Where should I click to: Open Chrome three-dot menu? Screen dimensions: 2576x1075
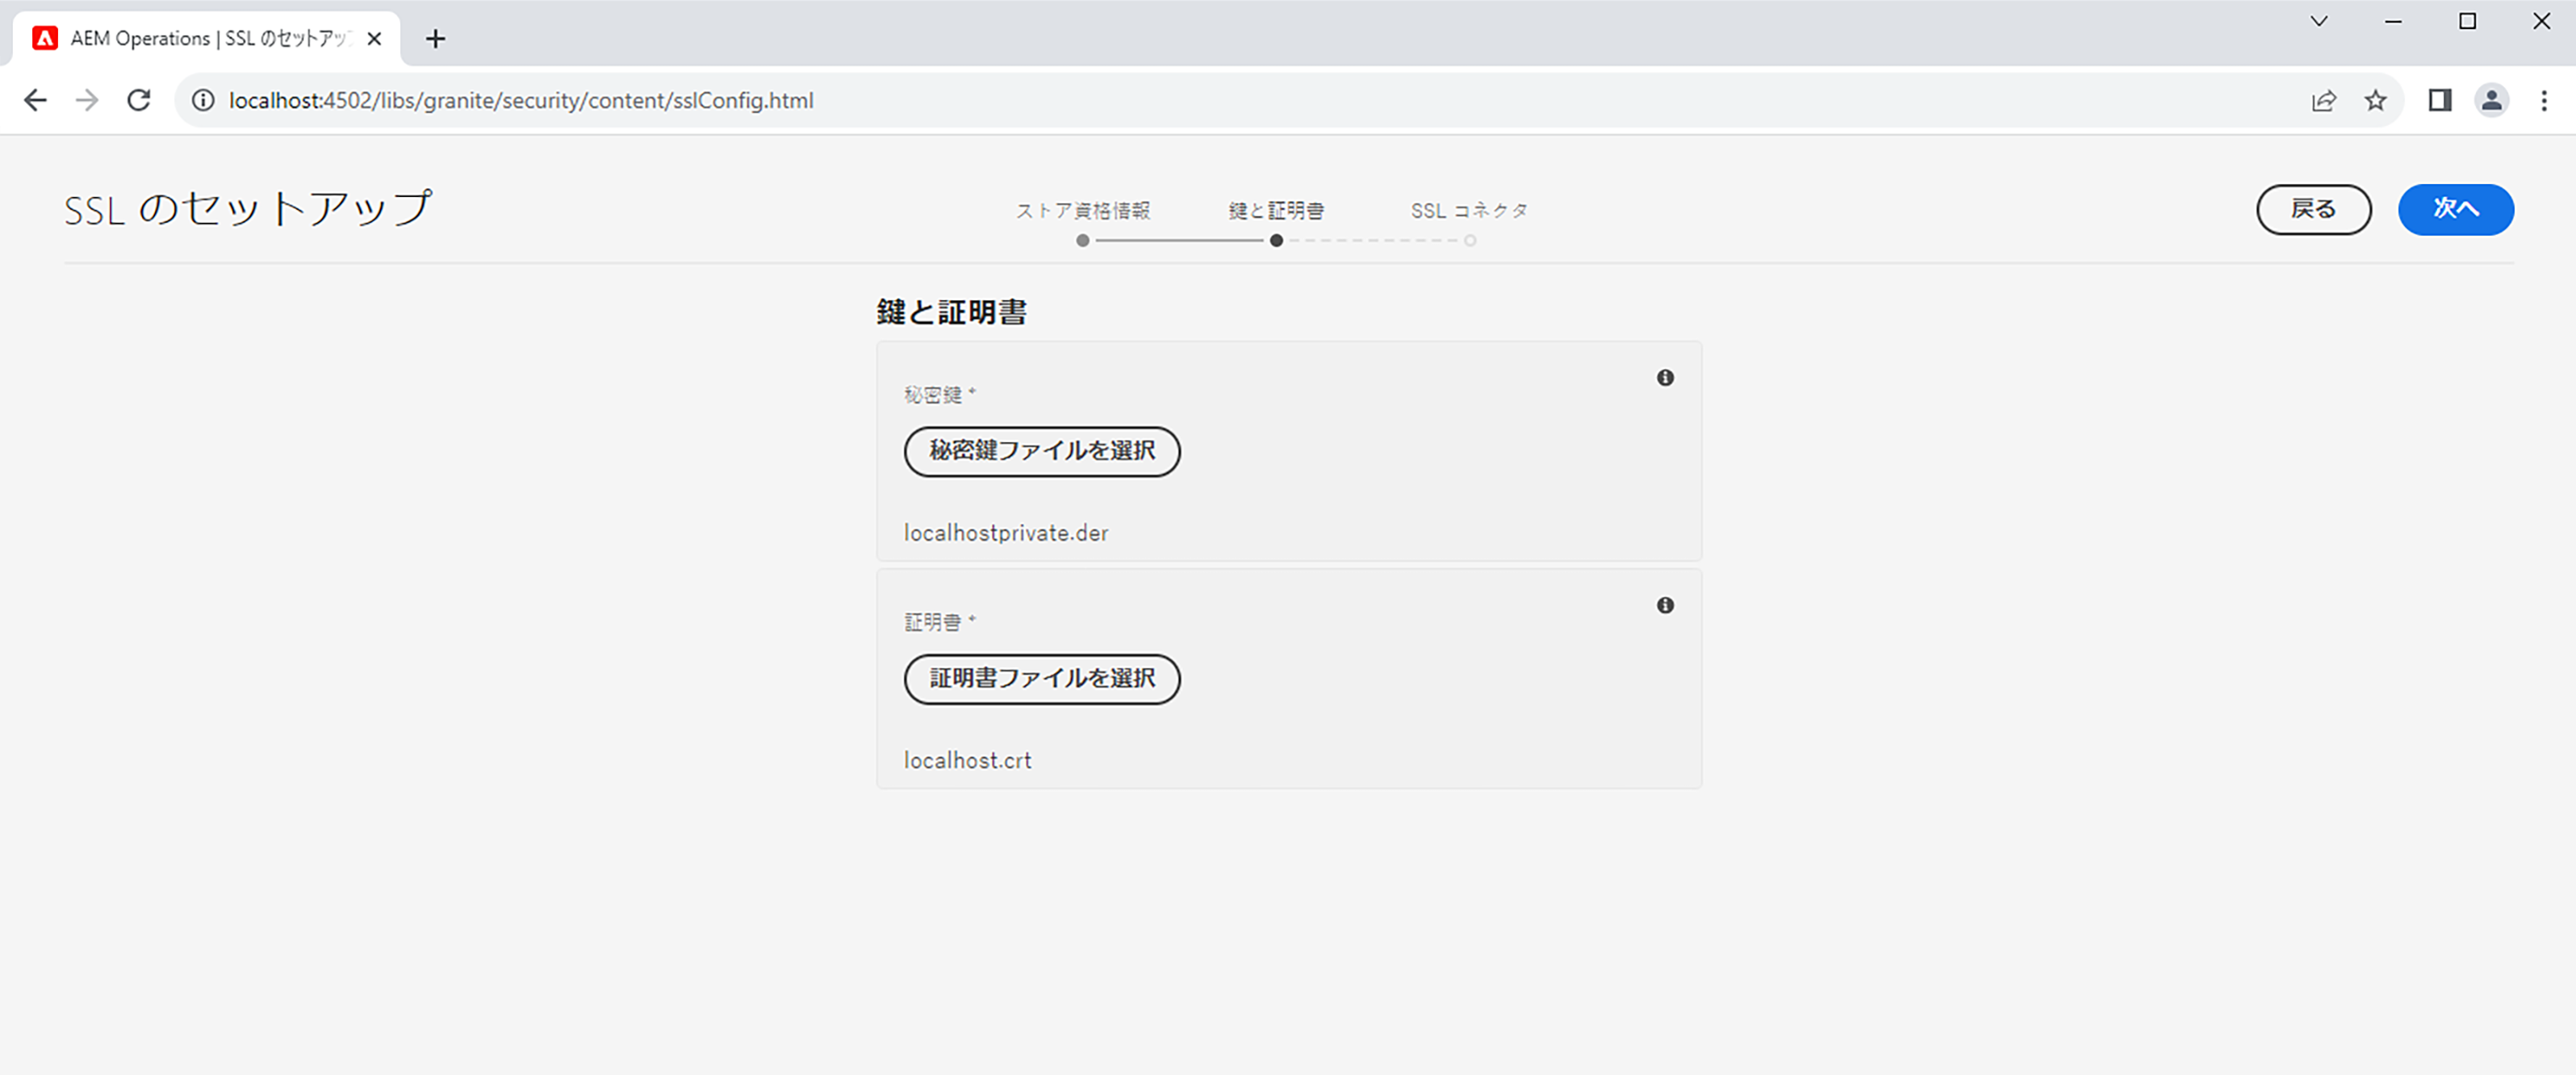2543,100
